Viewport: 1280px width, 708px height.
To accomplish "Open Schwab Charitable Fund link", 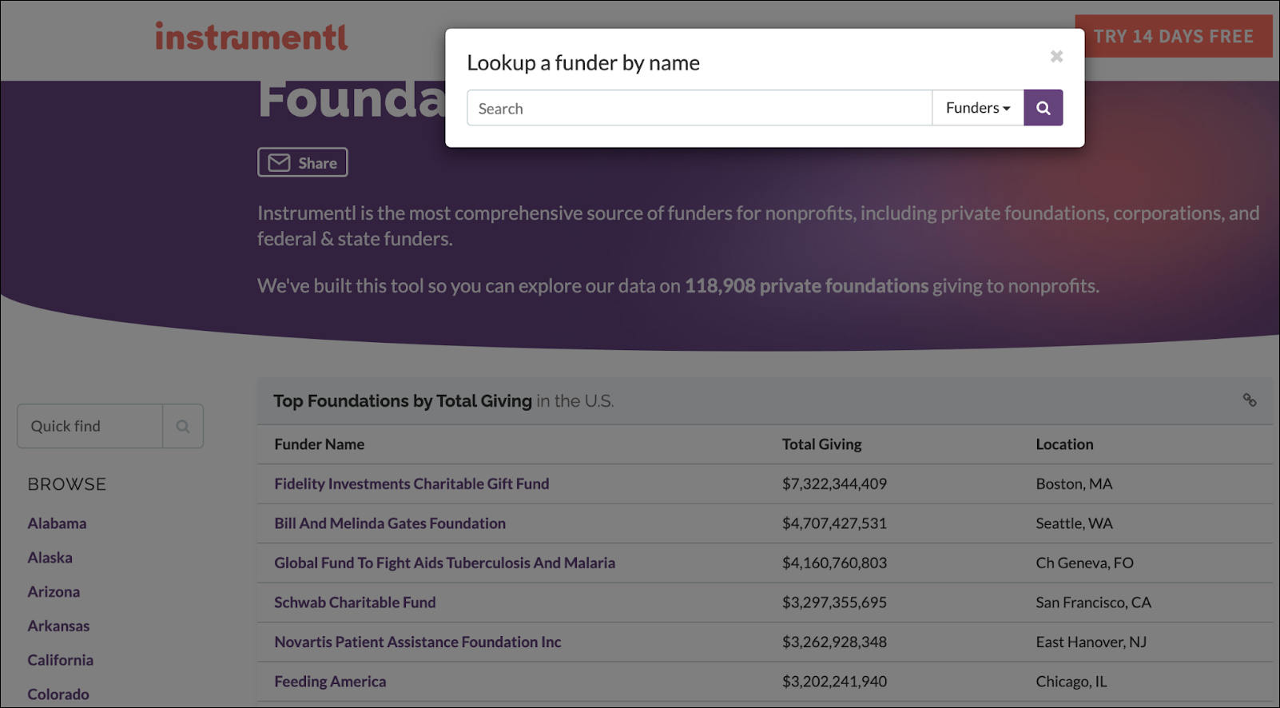I will tap(355, 603).
